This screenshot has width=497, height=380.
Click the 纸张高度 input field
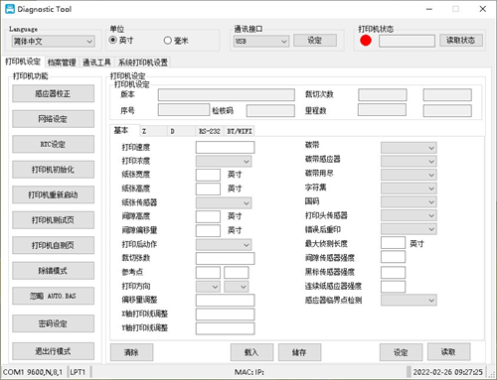[208, 189]
